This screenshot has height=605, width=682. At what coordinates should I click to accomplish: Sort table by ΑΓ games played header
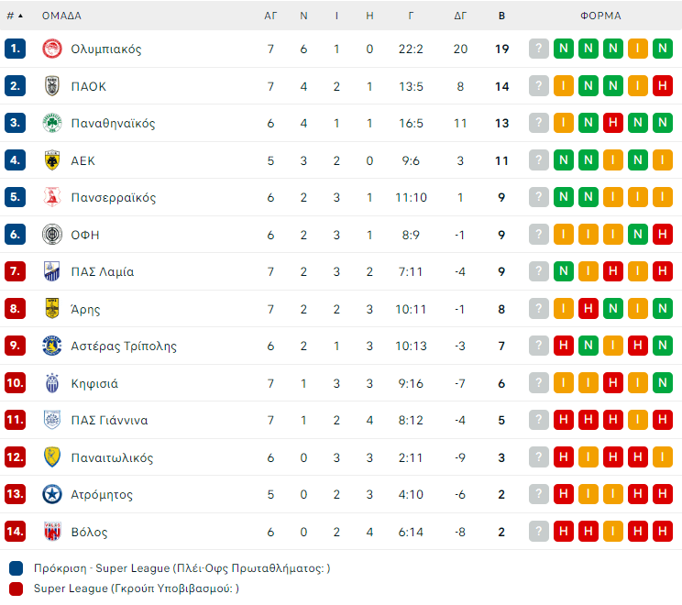[x=270, y=16]
